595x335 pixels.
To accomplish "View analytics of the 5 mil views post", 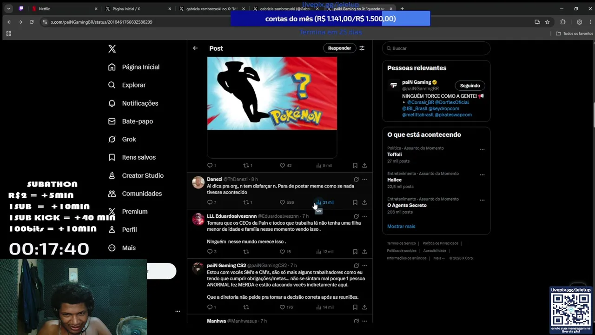I will pyautogui.click(x=324, y=165).
